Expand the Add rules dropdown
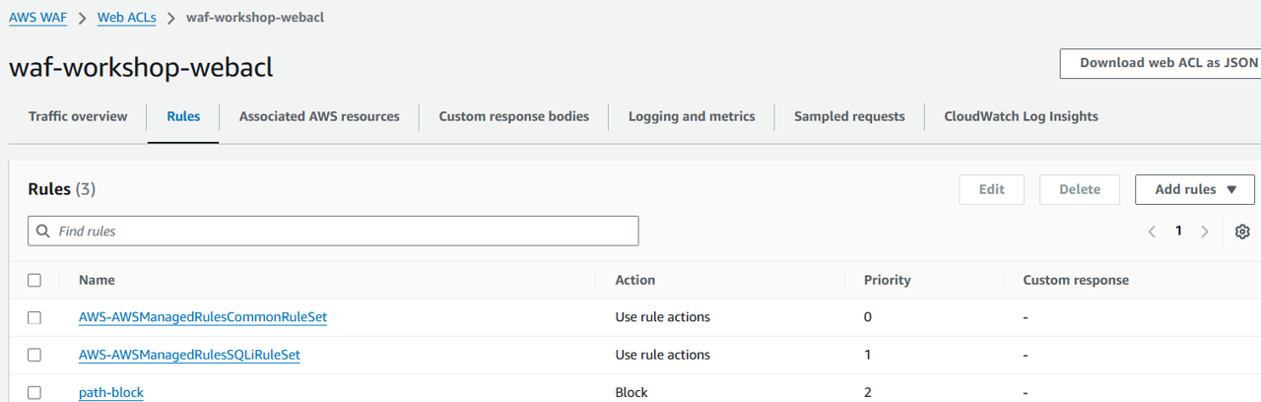 tap(1194, 189)
